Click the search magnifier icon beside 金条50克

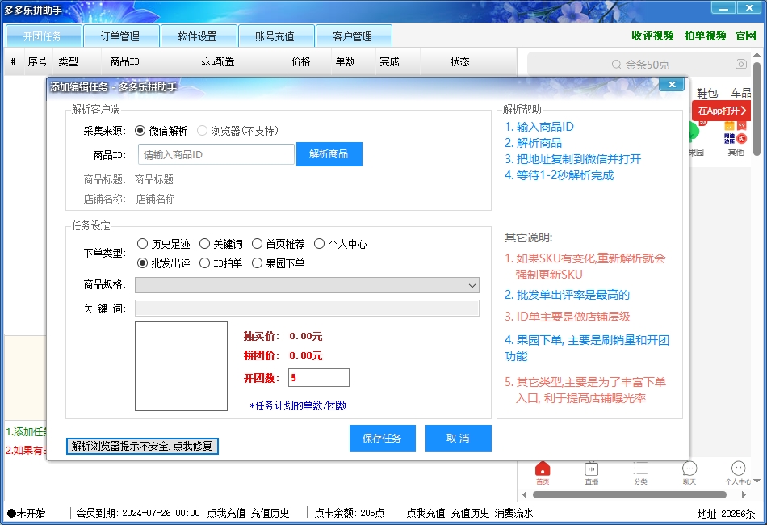tap(616, 65)
